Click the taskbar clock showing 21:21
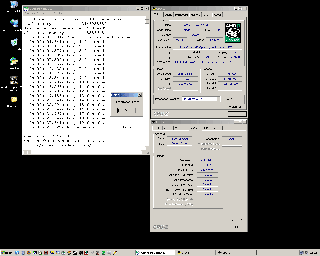Image resolution: width=320 pixels, height=256 pixels. tap(314, 253)
